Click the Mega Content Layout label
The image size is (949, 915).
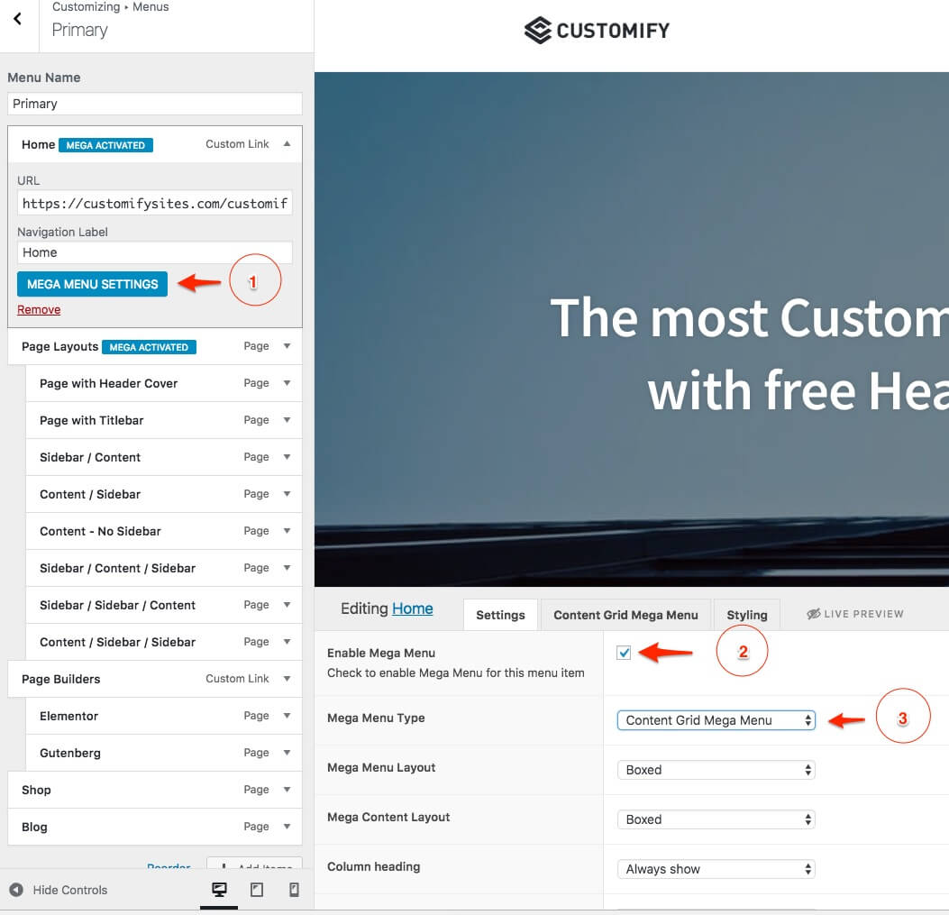coord(388,817)
